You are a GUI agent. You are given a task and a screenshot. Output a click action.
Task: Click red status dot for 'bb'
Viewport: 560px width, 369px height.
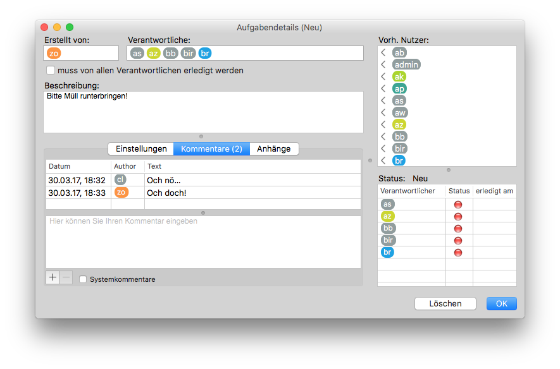(x=458, y=229)
